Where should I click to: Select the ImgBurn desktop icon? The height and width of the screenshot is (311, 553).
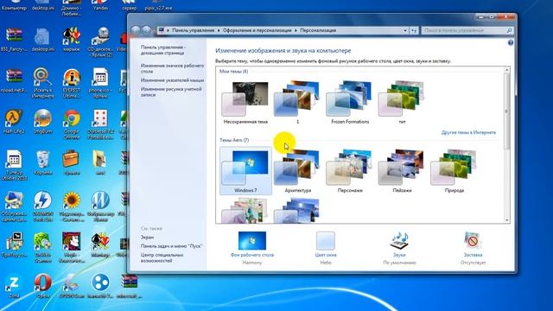tap(42, 122)
